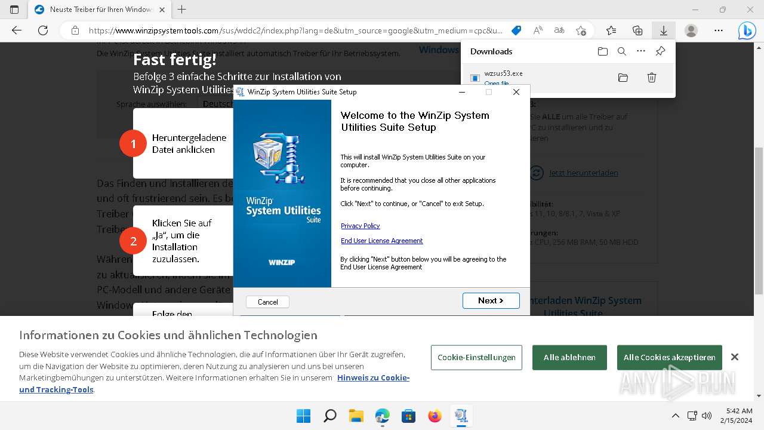Click WinZip setup title bar icon

[x=240, y=92]
